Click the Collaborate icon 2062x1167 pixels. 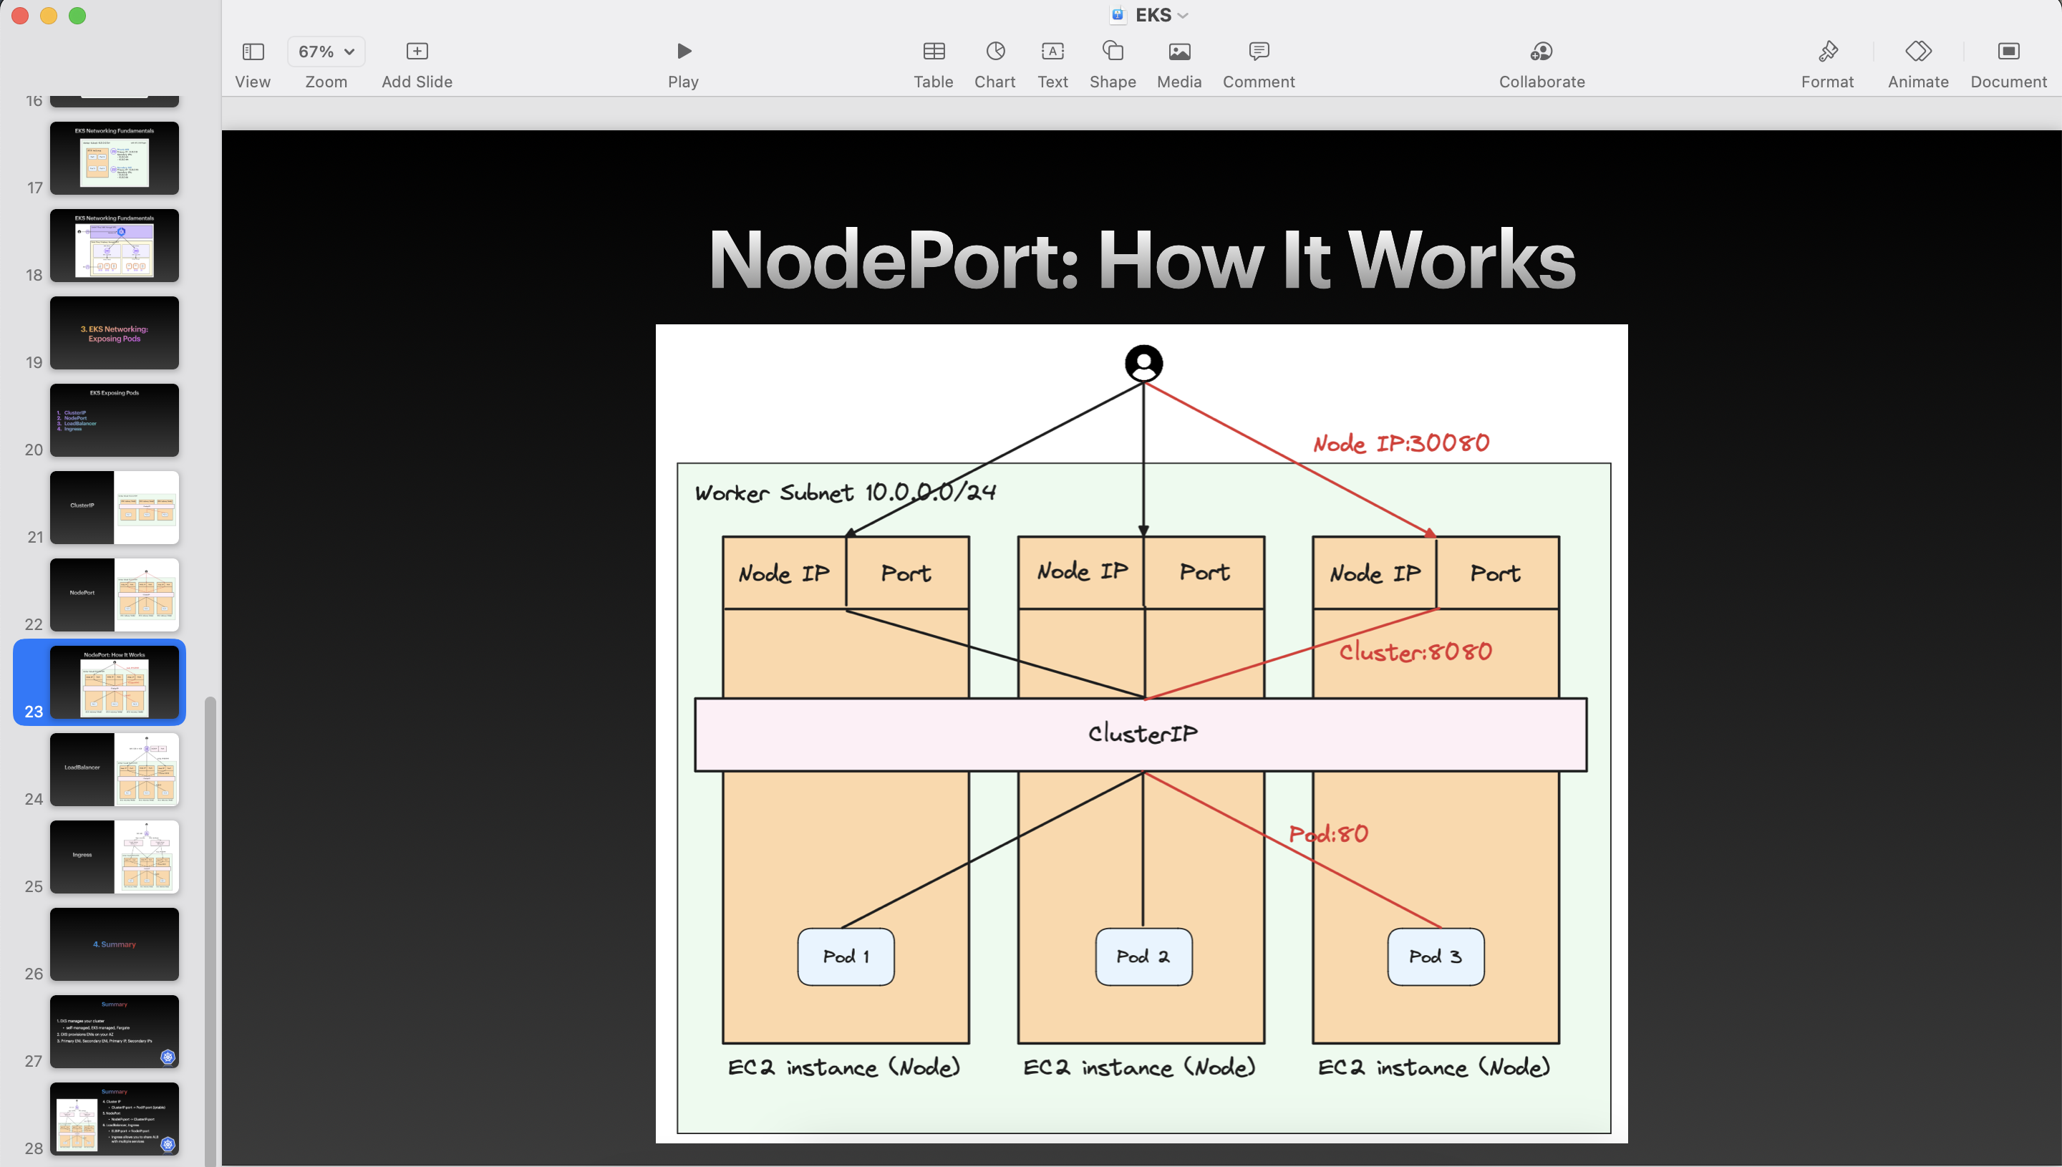coord(1541,52)
